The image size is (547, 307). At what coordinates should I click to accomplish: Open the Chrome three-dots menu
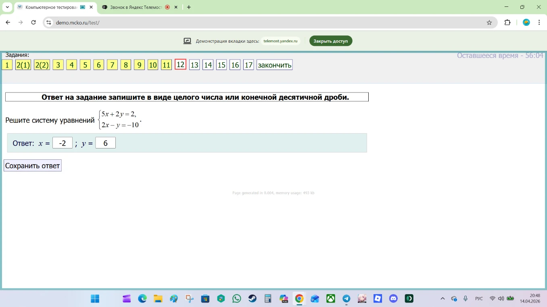(x=539, y=23)
